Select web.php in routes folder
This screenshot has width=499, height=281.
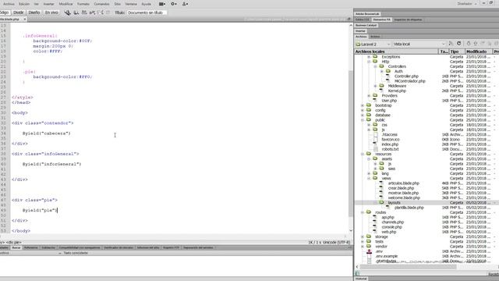point(388,232)
